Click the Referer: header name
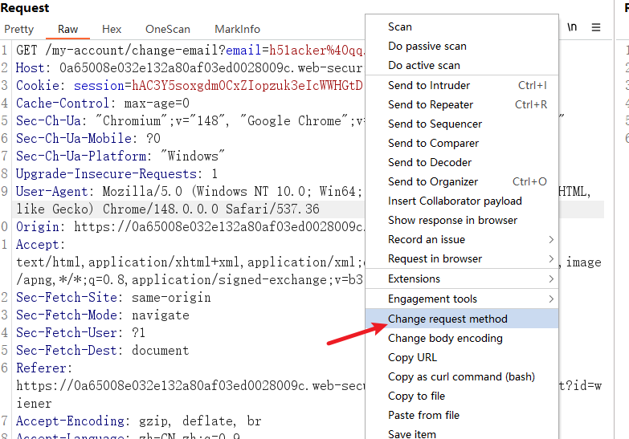 click(44, 368)
